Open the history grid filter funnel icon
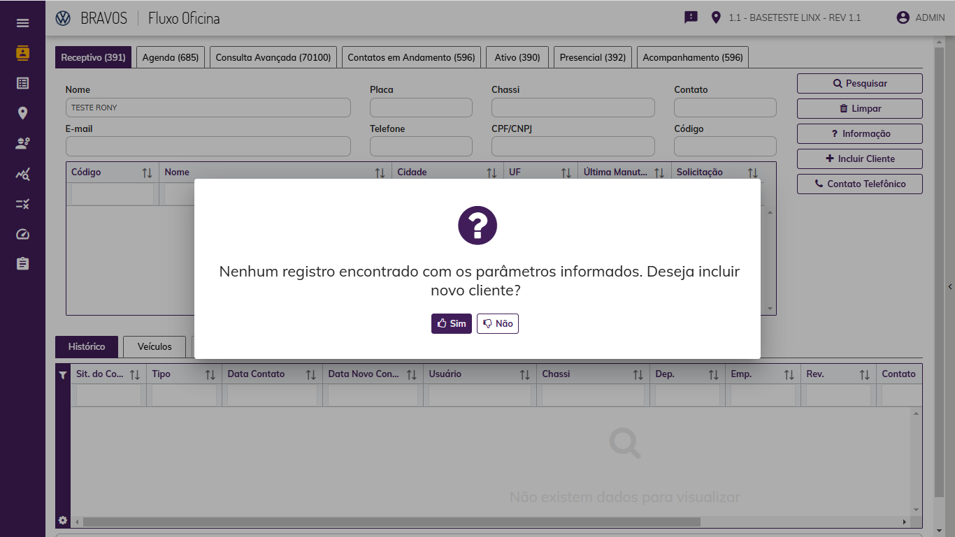The height and width of the screenshot is (537, 955). click(63, 375)
